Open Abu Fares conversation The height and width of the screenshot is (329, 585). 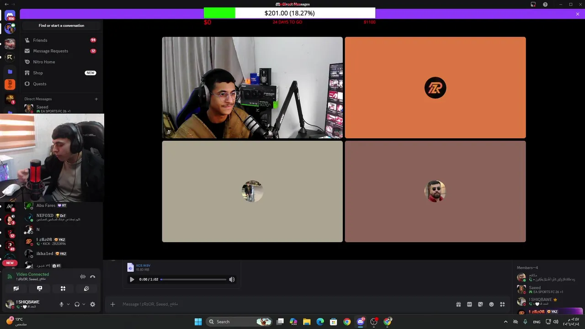tap(61, 206)
